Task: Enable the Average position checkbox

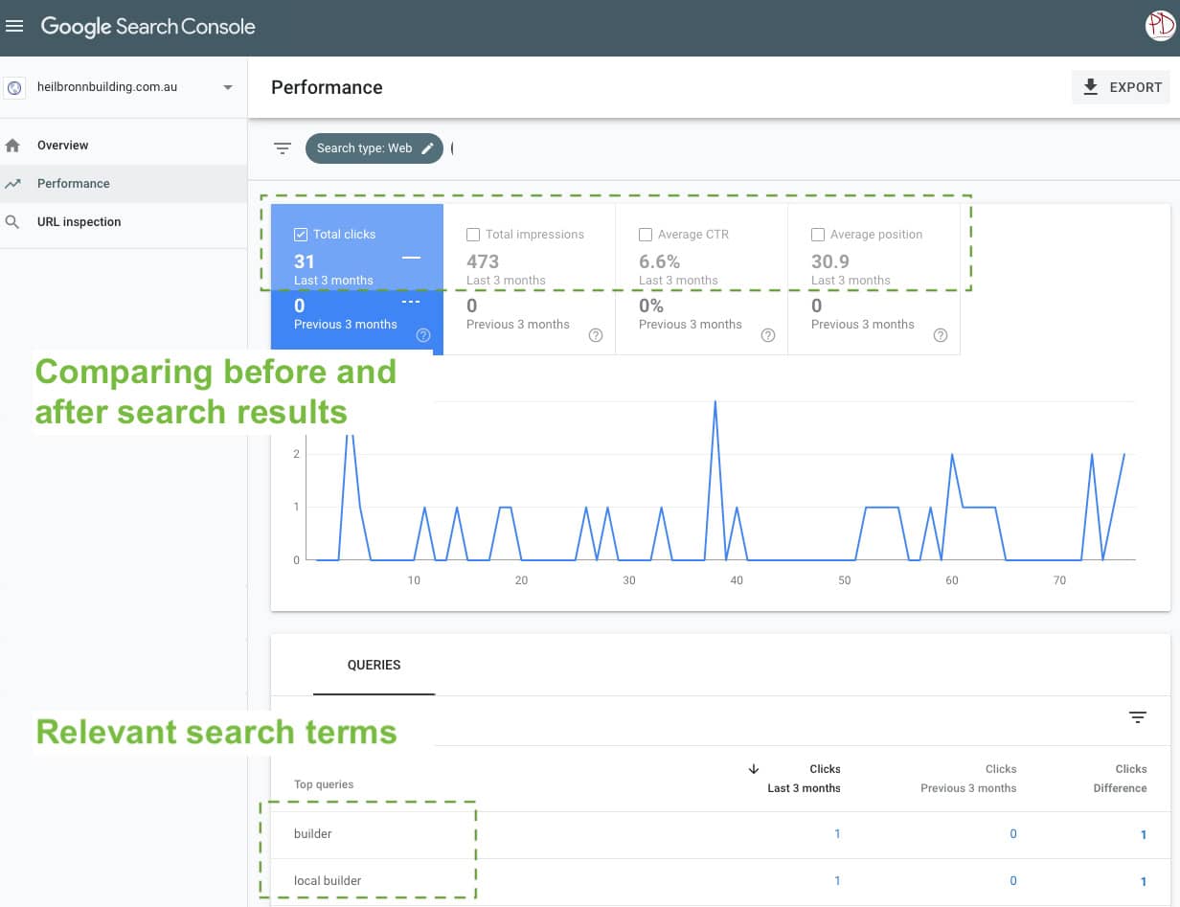Action: [818, 235]
